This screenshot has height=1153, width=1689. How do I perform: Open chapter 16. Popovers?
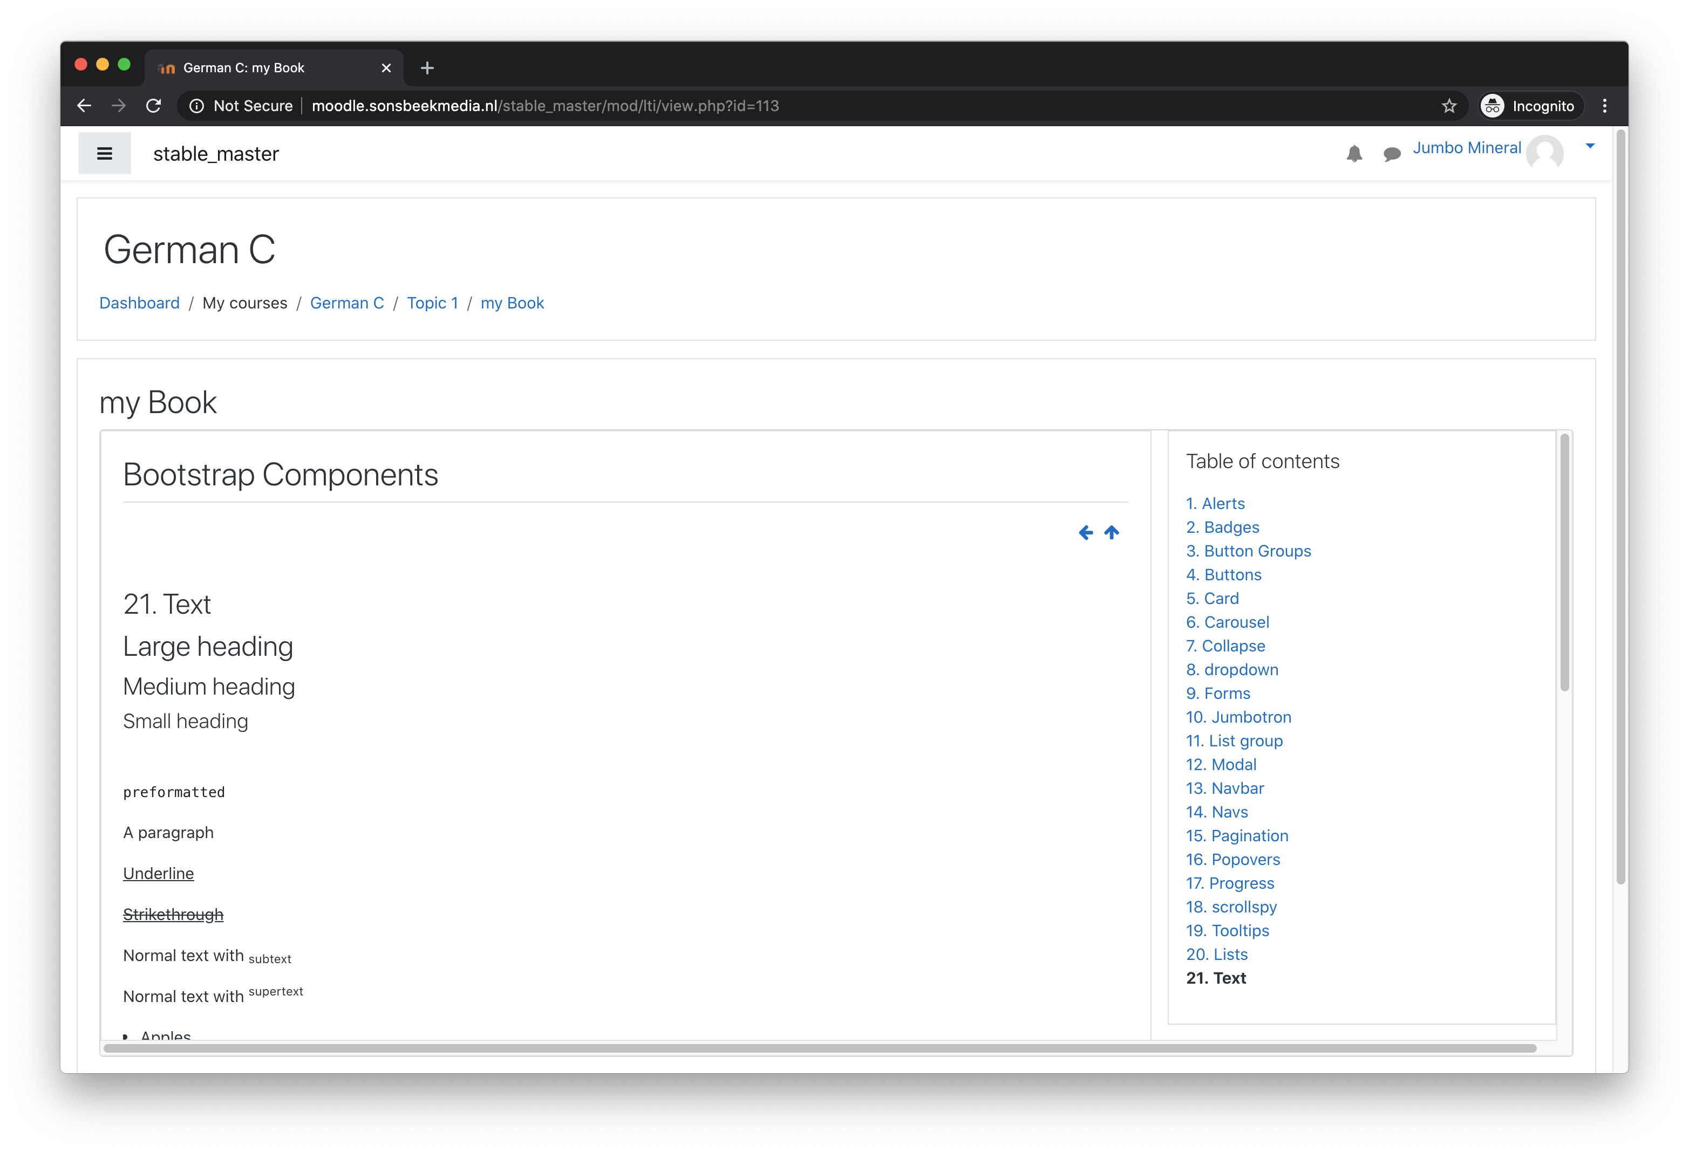coord(1232,860)
